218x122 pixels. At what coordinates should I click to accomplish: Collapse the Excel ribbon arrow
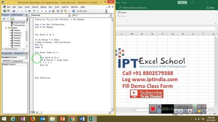[x=216, y=24]
